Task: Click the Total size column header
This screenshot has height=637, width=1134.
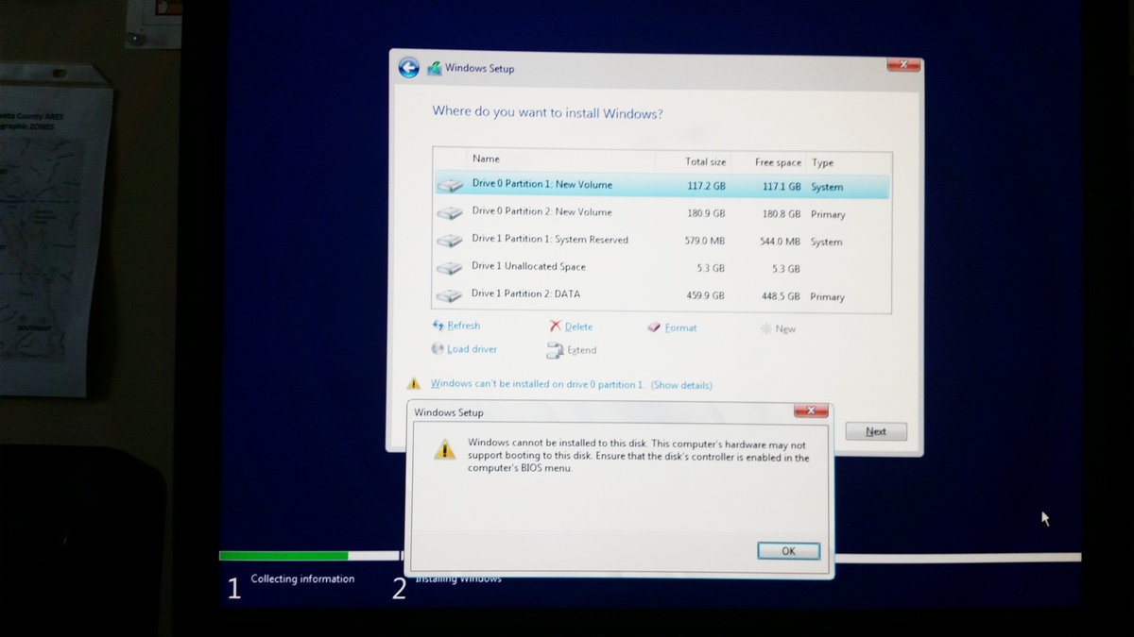Action: point(705,161)
